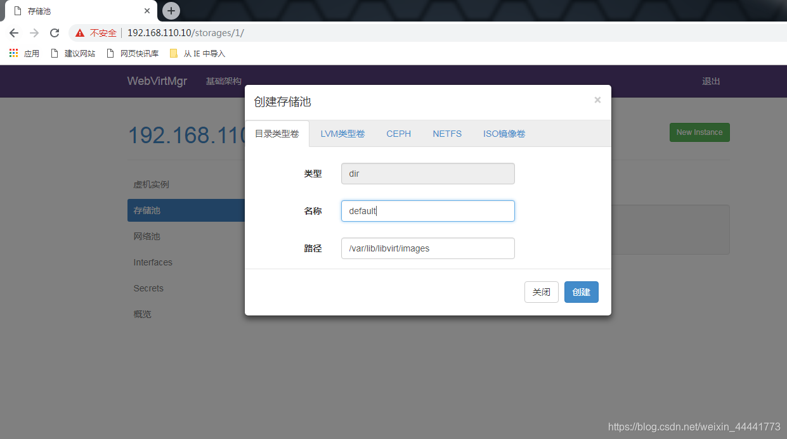The height and width of the screenshot is (439, 787).
Task: Open the 应用 apps grid icon
Action: click(13, 53)
